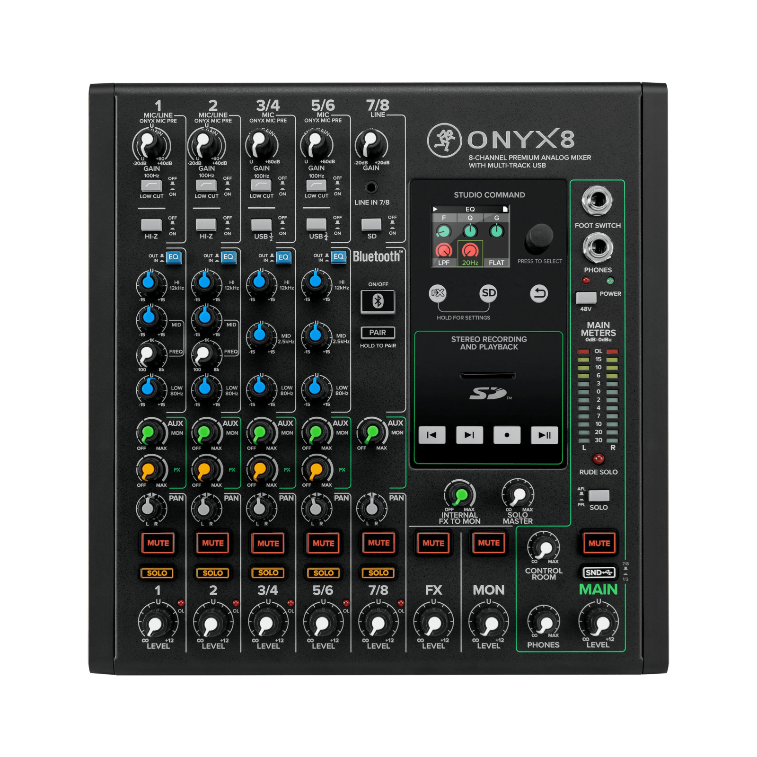Toggle channel 7/8 SD switch
The height and width of the screenshot is (757, 757).
click(x=371, y=224)
